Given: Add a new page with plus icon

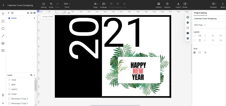Looking at the screenshot, I should coord(8,13).
